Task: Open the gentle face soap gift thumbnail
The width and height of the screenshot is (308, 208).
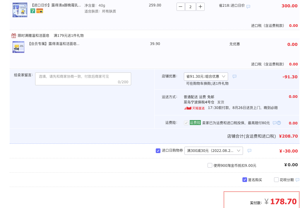Action: click(18, 47)
